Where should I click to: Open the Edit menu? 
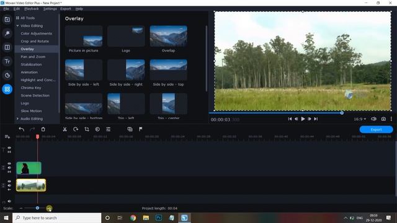(x=17, y=9)
